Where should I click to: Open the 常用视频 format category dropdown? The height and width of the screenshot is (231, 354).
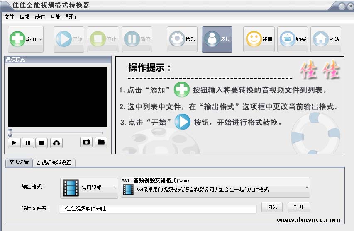(89, 188)
